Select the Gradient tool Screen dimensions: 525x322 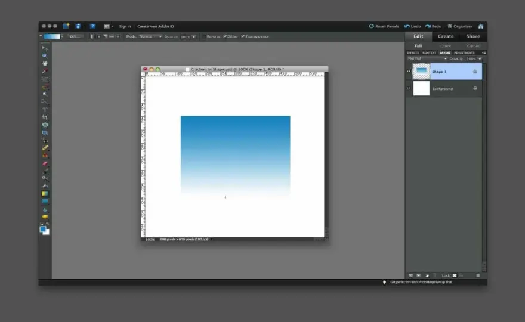(x=45, y=193)
